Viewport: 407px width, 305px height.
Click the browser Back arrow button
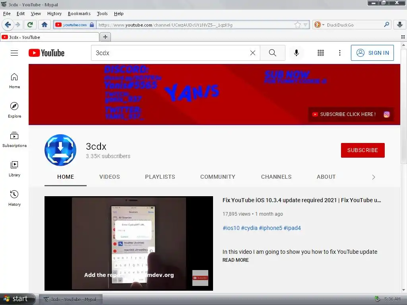8,25
